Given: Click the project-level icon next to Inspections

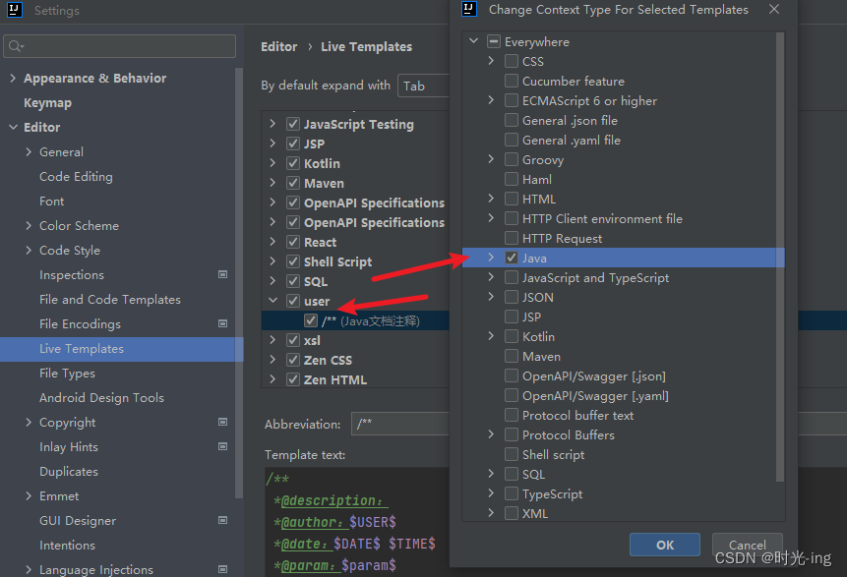Looking at the screenshot, I should coord(223,275).
